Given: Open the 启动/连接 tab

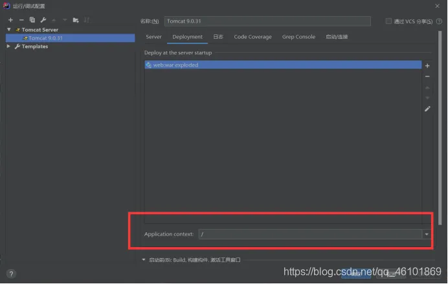Looking at the screenshot, I should (337, 37).
